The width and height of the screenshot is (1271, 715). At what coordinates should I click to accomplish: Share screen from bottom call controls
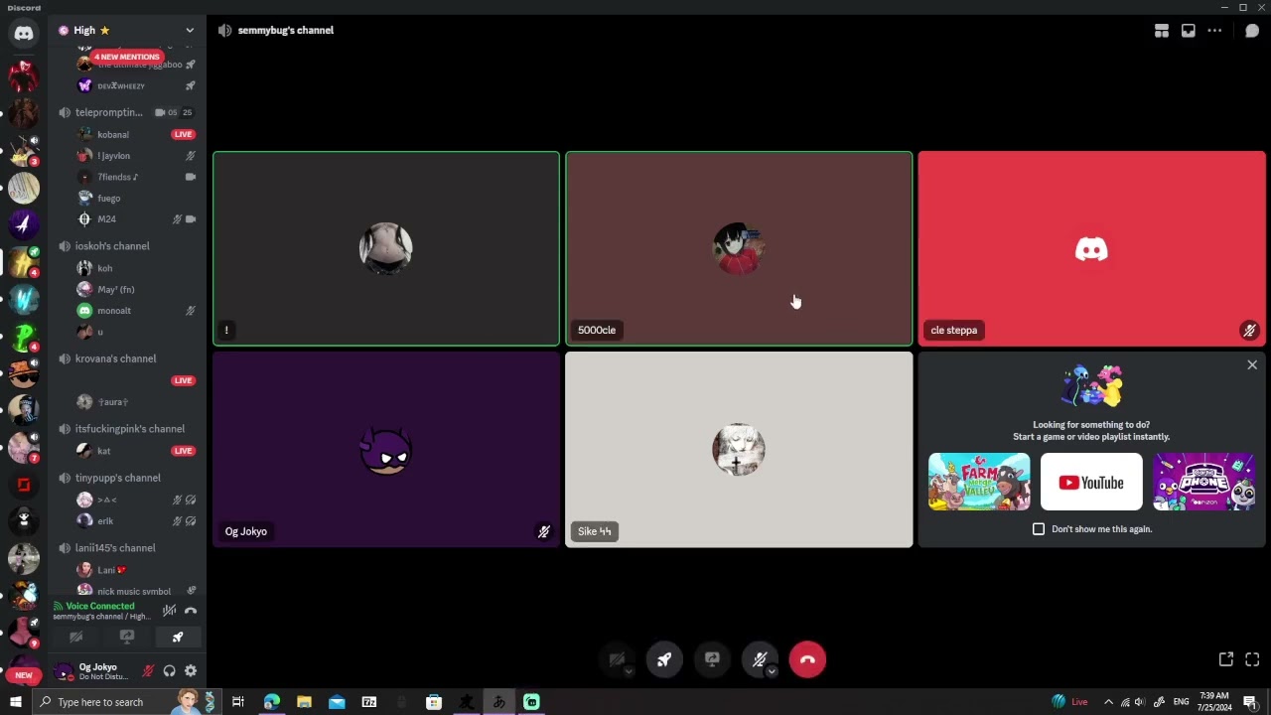[712, 659]
